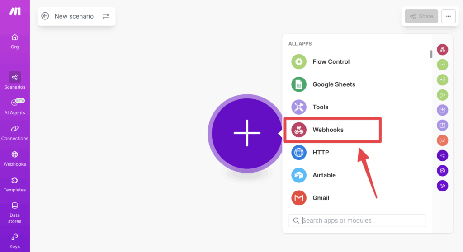Click the Make logo in the sidebar
This screenshot has height=252, width=463.
pos(15,11)
